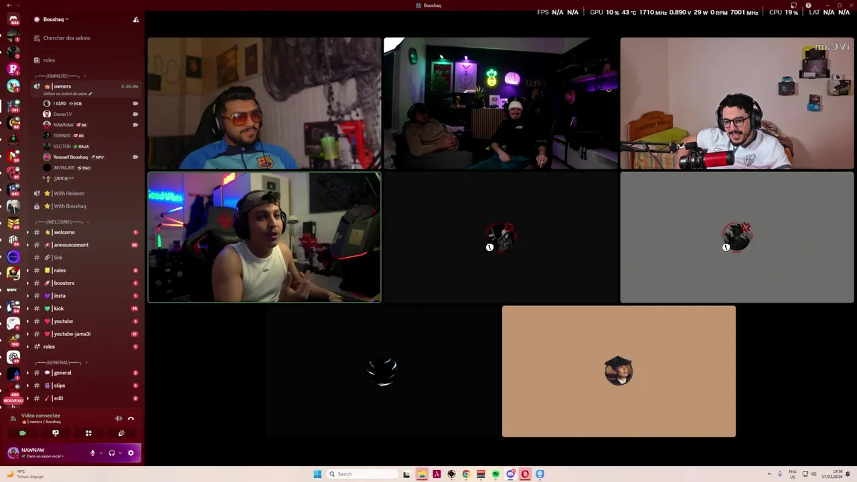Open the edit channel
Screen dimensions: 857x482
coord(86,398)
